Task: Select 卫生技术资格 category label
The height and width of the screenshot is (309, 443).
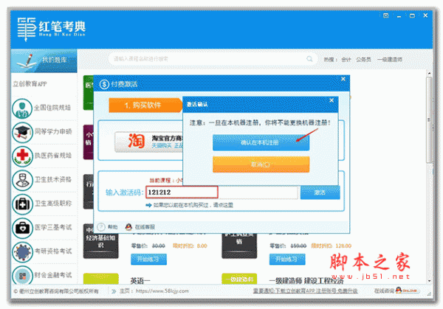Action: (x=53, y=179)
